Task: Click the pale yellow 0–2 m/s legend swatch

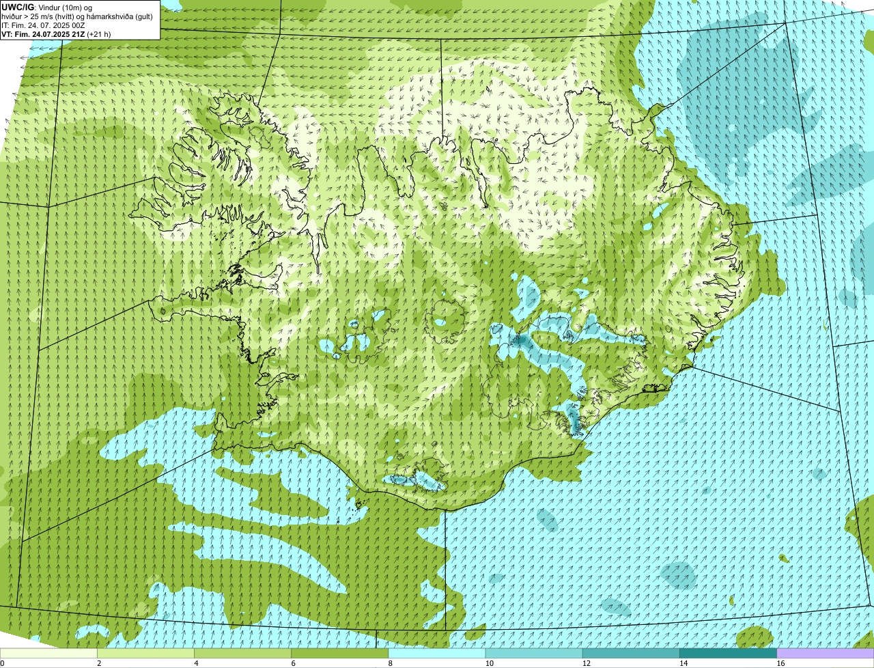Action: pyautogui.click(x=48, y=654)
